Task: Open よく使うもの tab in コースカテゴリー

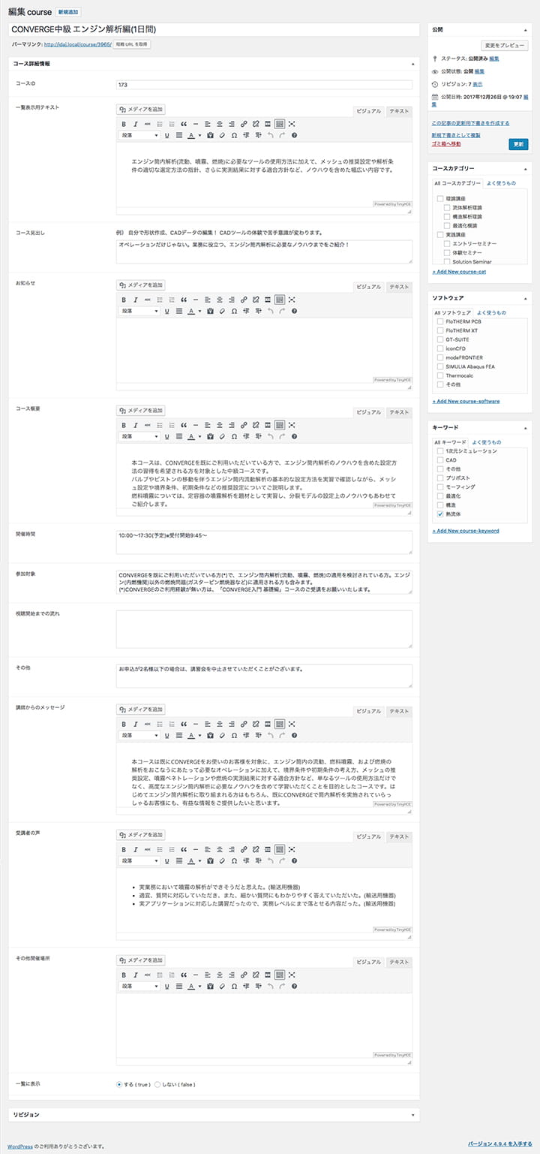Action: [x=501, y=183]
